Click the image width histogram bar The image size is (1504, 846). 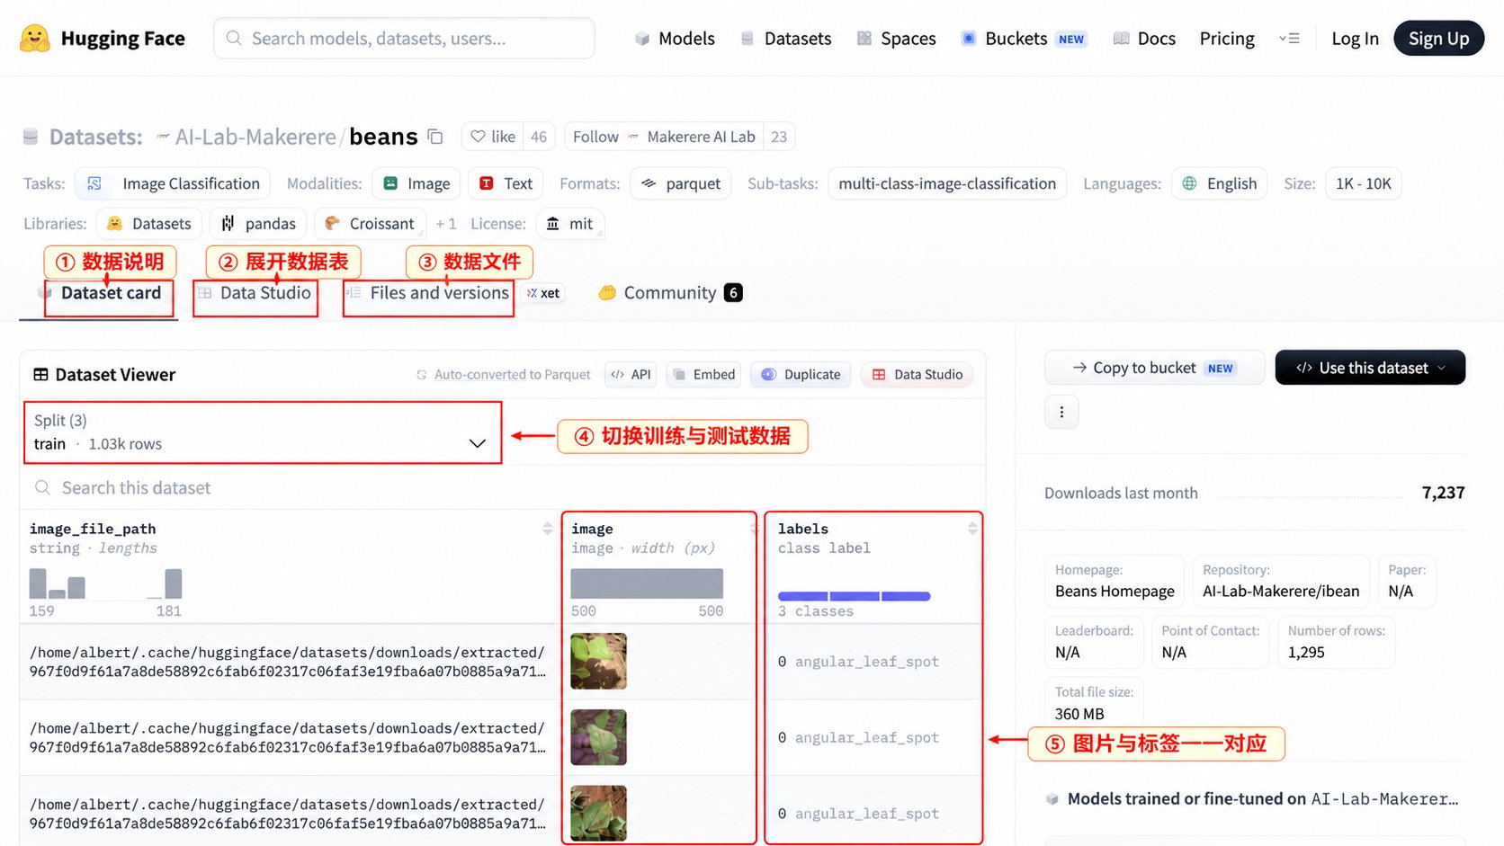[x=647, y=583]
